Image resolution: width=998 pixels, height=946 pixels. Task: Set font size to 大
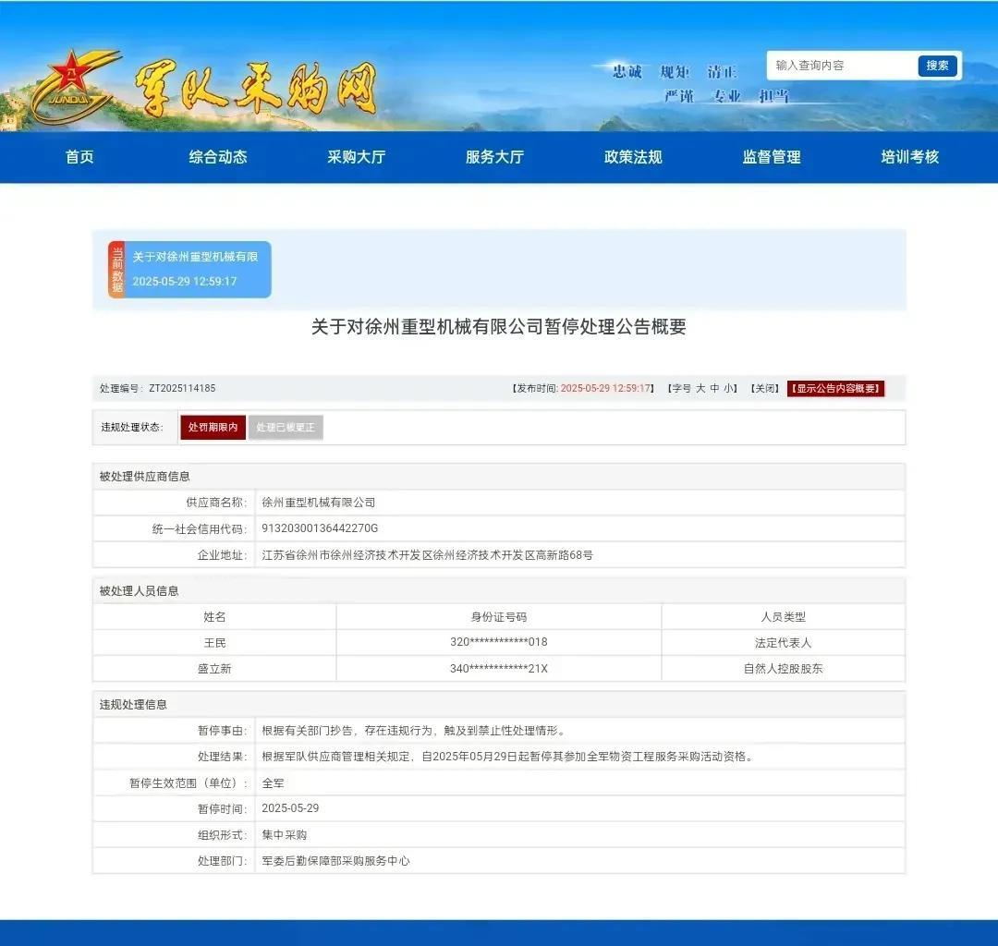700,388
